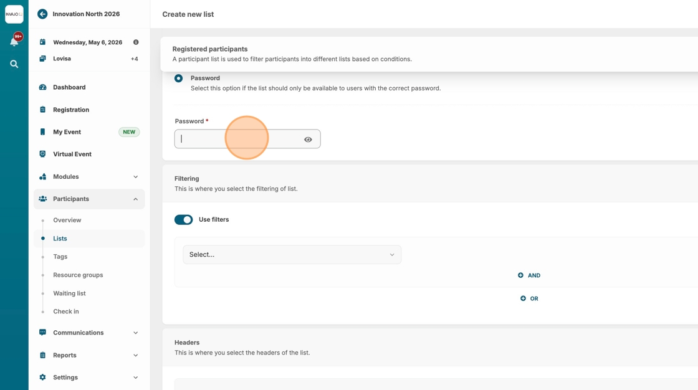
Task: Click the back arrow beside Innovation North 2026
Action: 42,14
